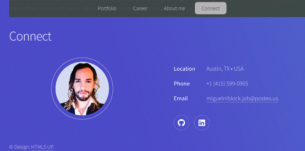Screen dimensions: 305x151
Task: Click the copyright symbol in footer
Action: tap(11, 147)
